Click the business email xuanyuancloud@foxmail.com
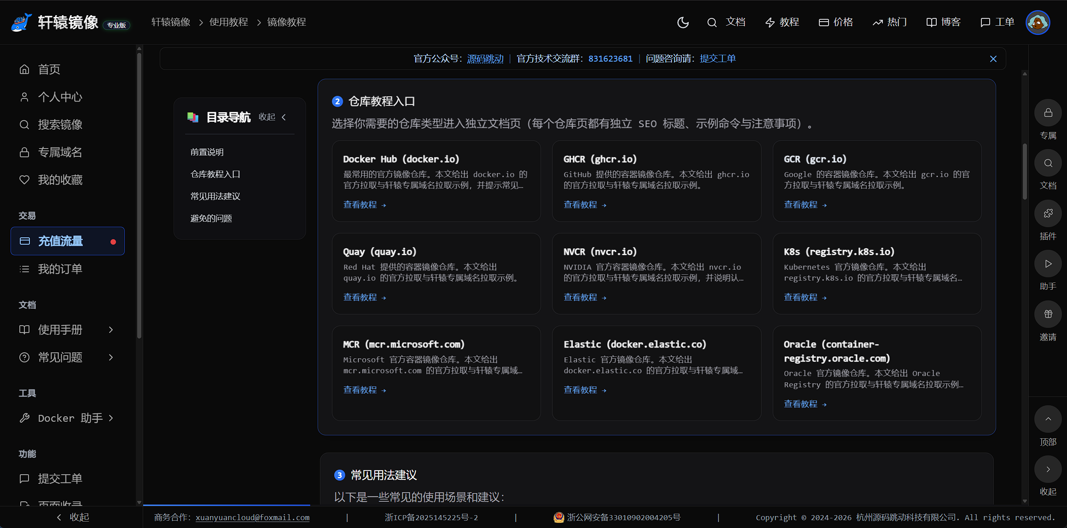This screenshot has height=528, width=1067. (252, 517)
